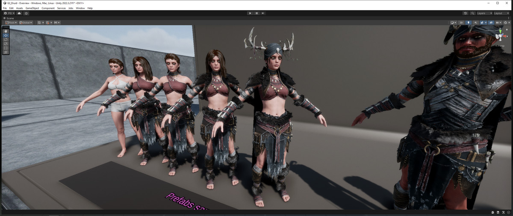This screenshot has height=216, width=513.
Task: Expand the grid visibility dropdown arrow
Action: point(43,23)
